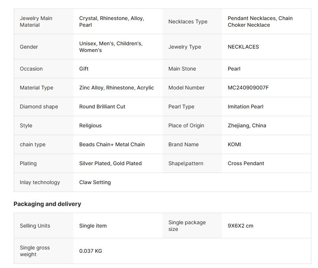Click the Jewelry Main Material label
The width and height of the screenshot is (318, 268).
click(36, 22)
